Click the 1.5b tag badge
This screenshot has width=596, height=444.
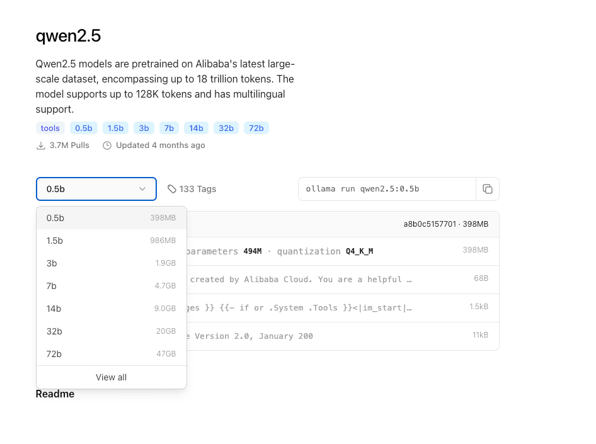115,128
